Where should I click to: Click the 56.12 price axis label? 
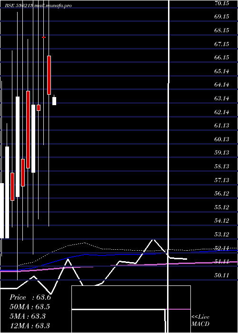click(x=222, y=194)
